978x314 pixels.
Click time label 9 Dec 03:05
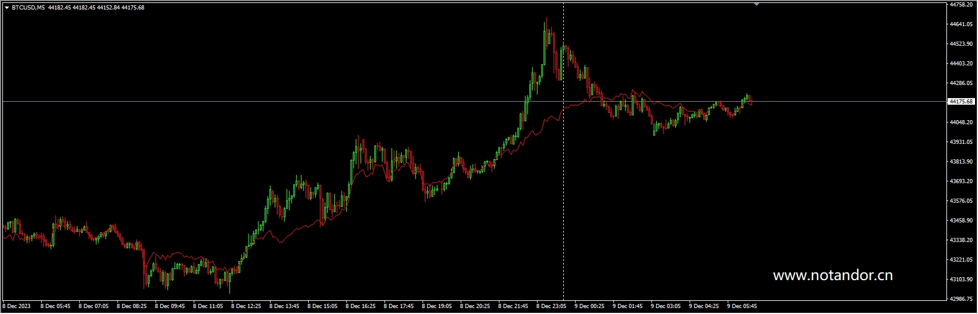point(666,307)
